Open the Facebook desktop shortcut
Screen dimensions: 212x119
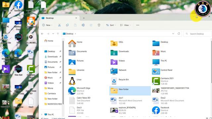point(18,6)
